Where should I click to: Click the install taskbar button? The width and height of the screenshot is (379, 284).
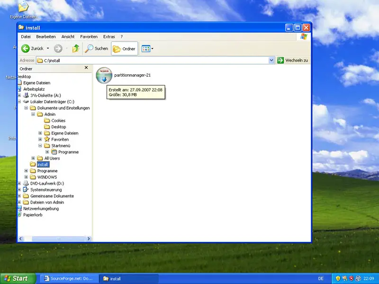(129, 278)
